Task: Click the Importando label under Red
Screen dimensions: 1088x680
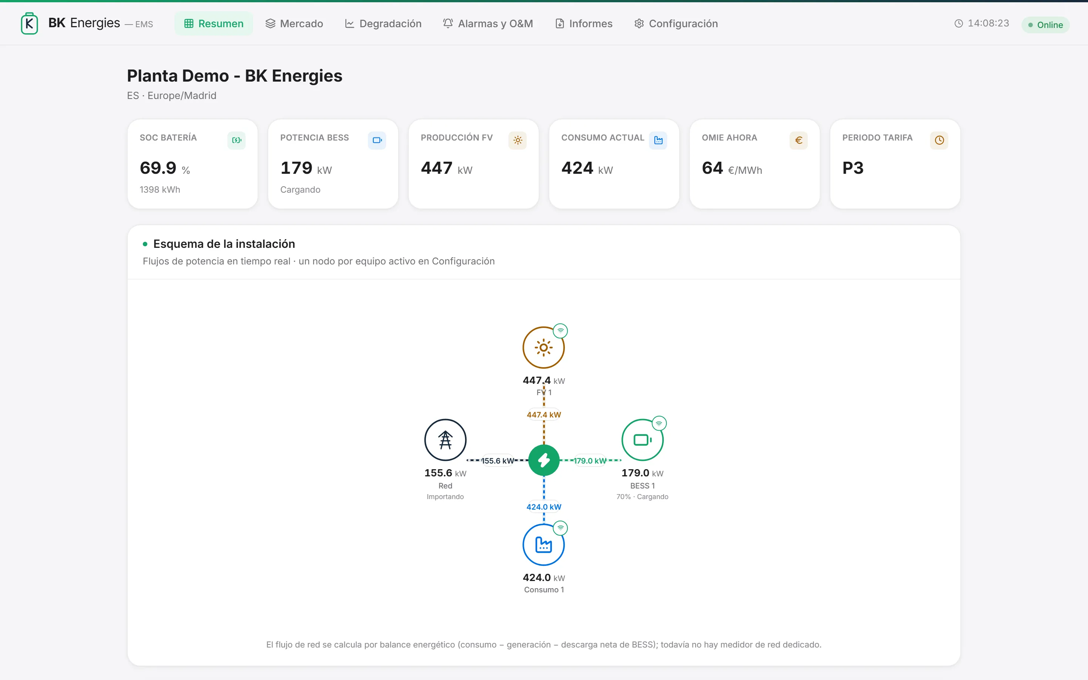Action: pyautogui.click(x=445, y=496)
